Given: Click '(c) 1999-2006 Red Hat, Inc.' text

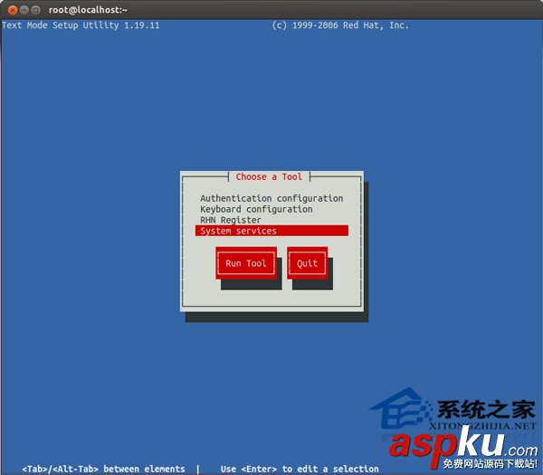Looking at the screenshot, I should point(340,25).
